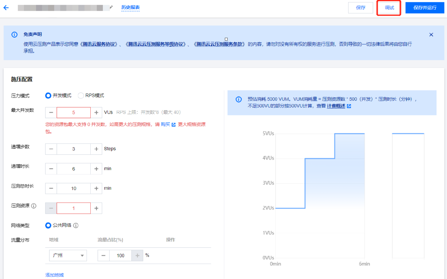The image size is (447, 279).
Task: Click minus icon for 递增步数
Action: tap(51, 149)
